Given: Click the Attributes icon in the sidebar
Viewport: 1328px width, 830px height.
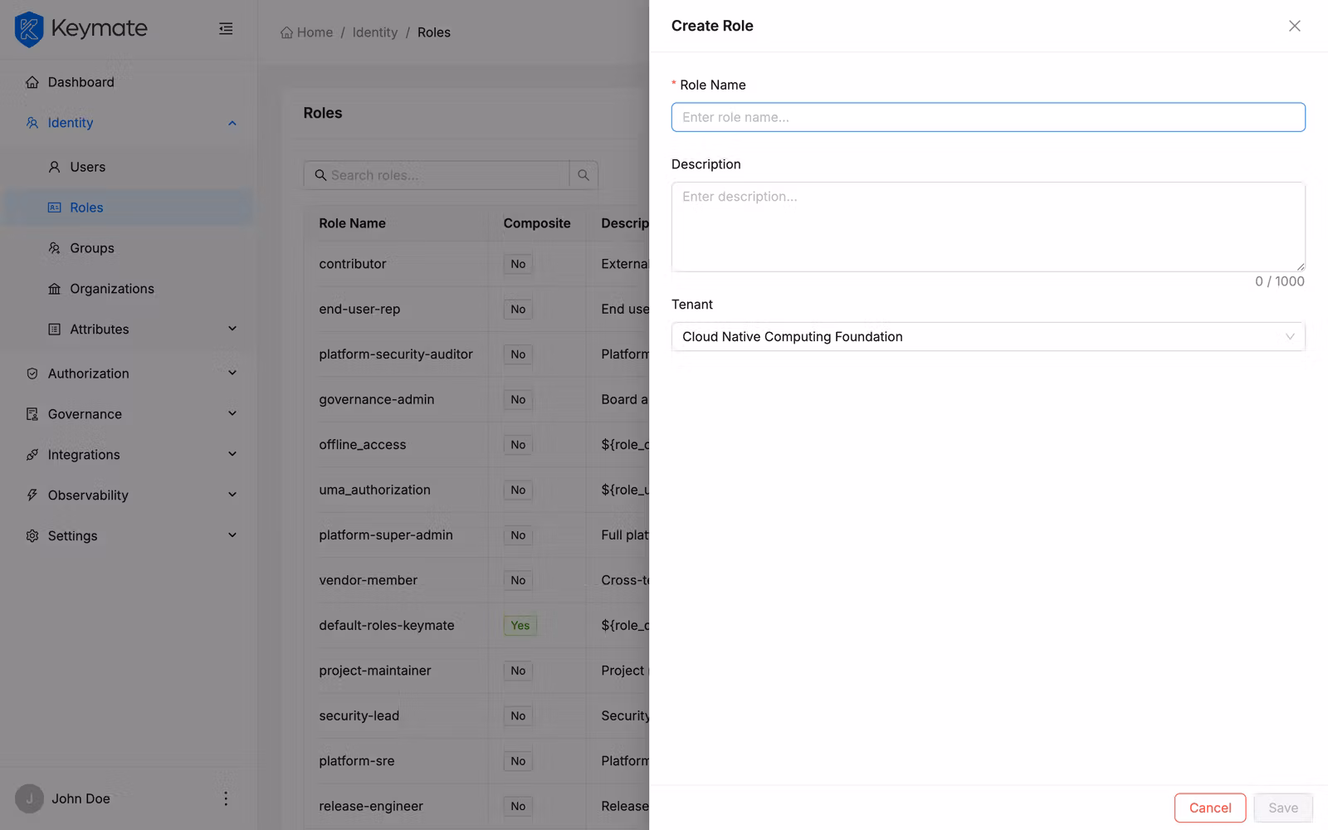Looking at the screenshot, I should pyautogui.click(x=53, y=329).
